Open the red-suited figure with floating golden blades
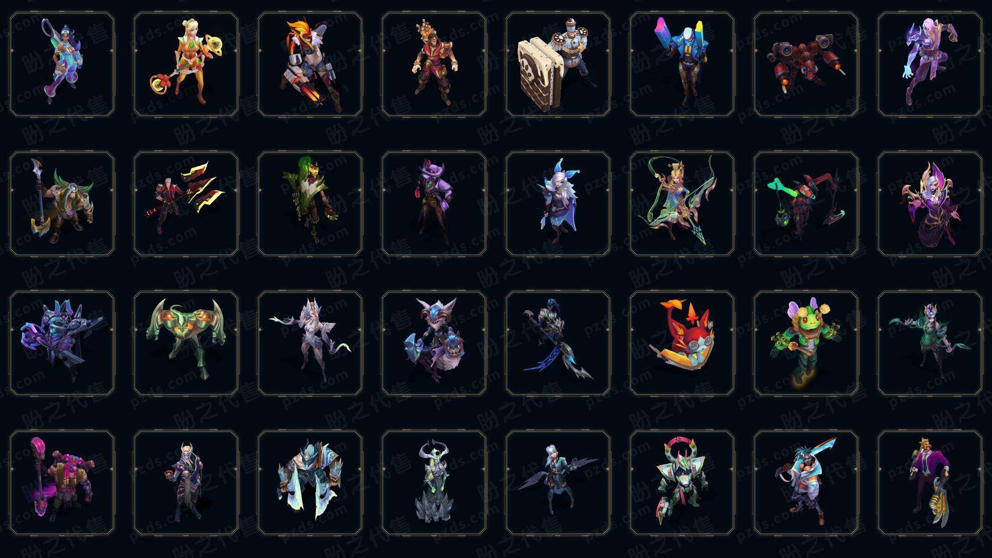The image size is (992, 558). pyautogui.click(x=186, y=204)
